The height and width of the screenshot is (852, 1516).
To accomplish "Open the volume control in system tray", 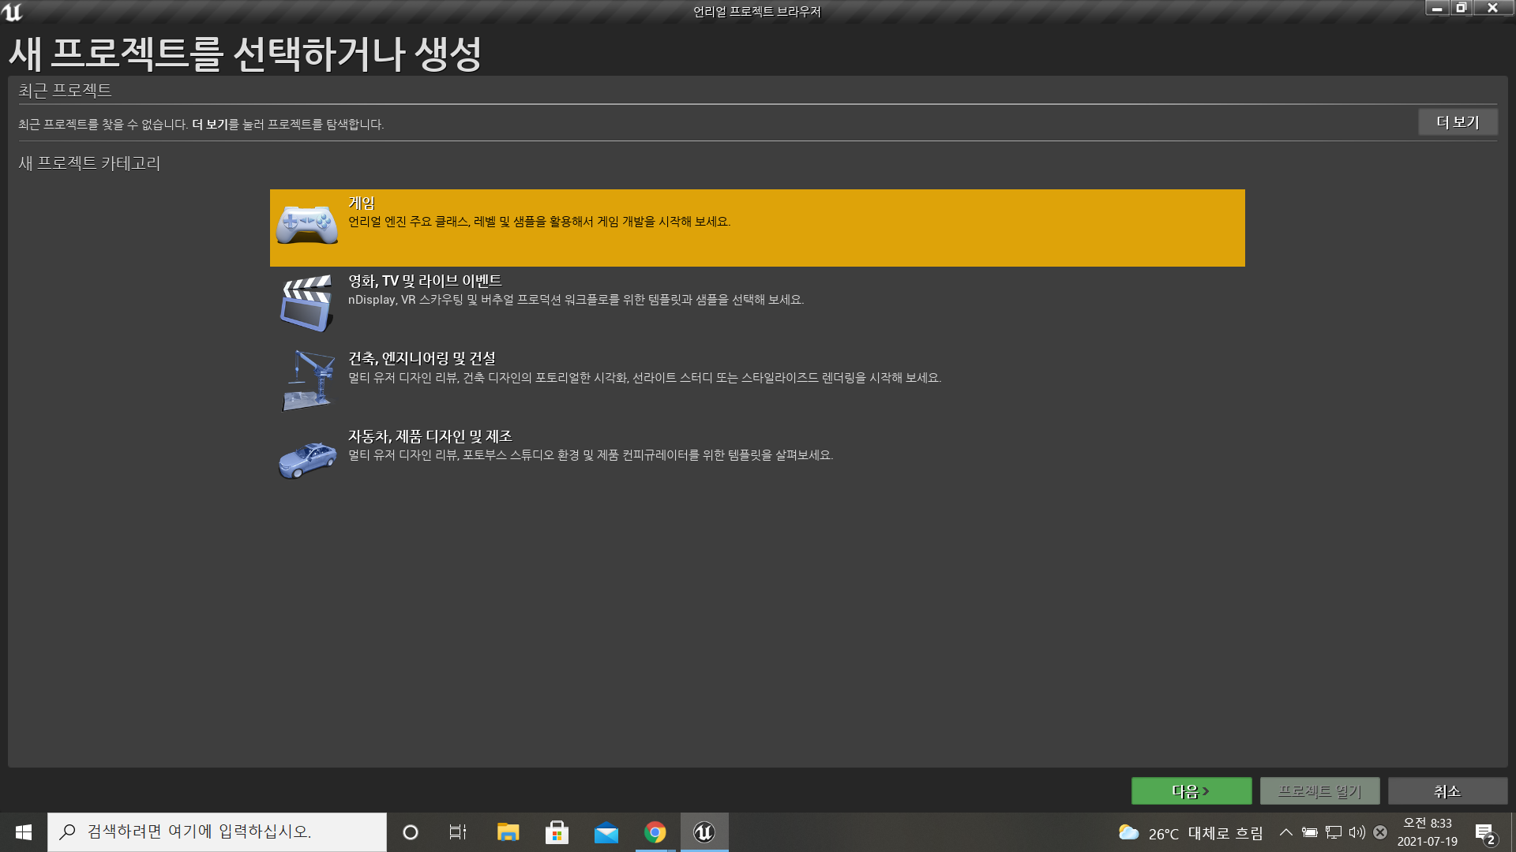I will coord(1357,832).
